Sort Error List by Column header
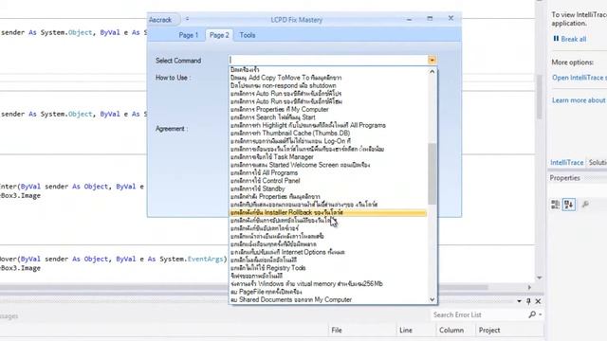This screenshot has height=341, width=607. coord(455,331)
